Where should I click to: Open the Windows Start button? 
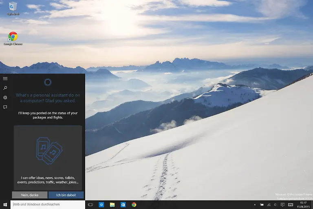pos(5,205)
